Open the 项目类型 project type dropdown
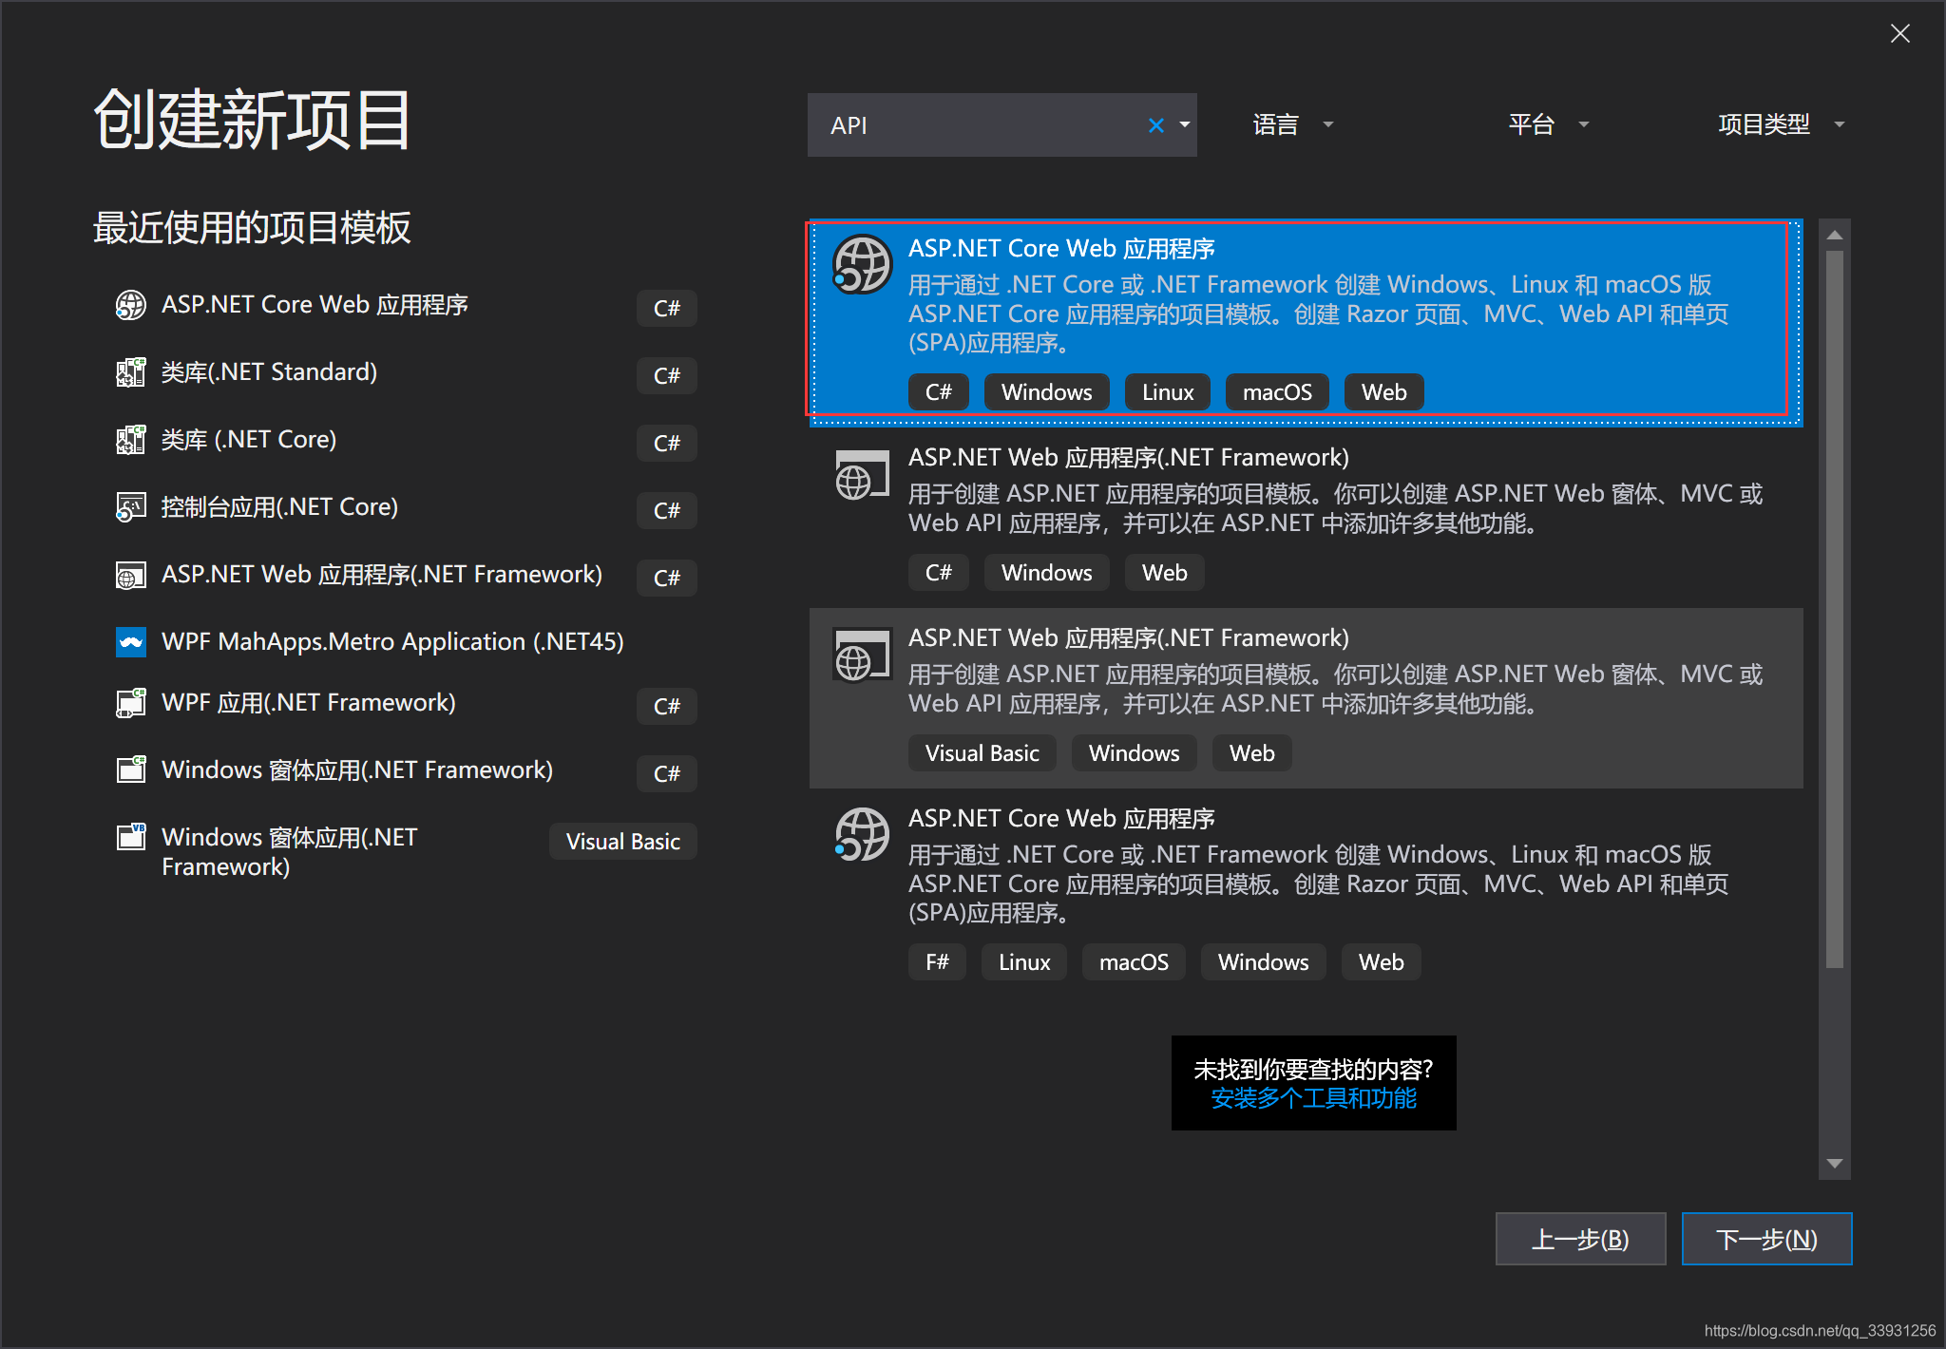Image resolution: width=1946 pixels, height=1349 pixels. (1781, 124)
